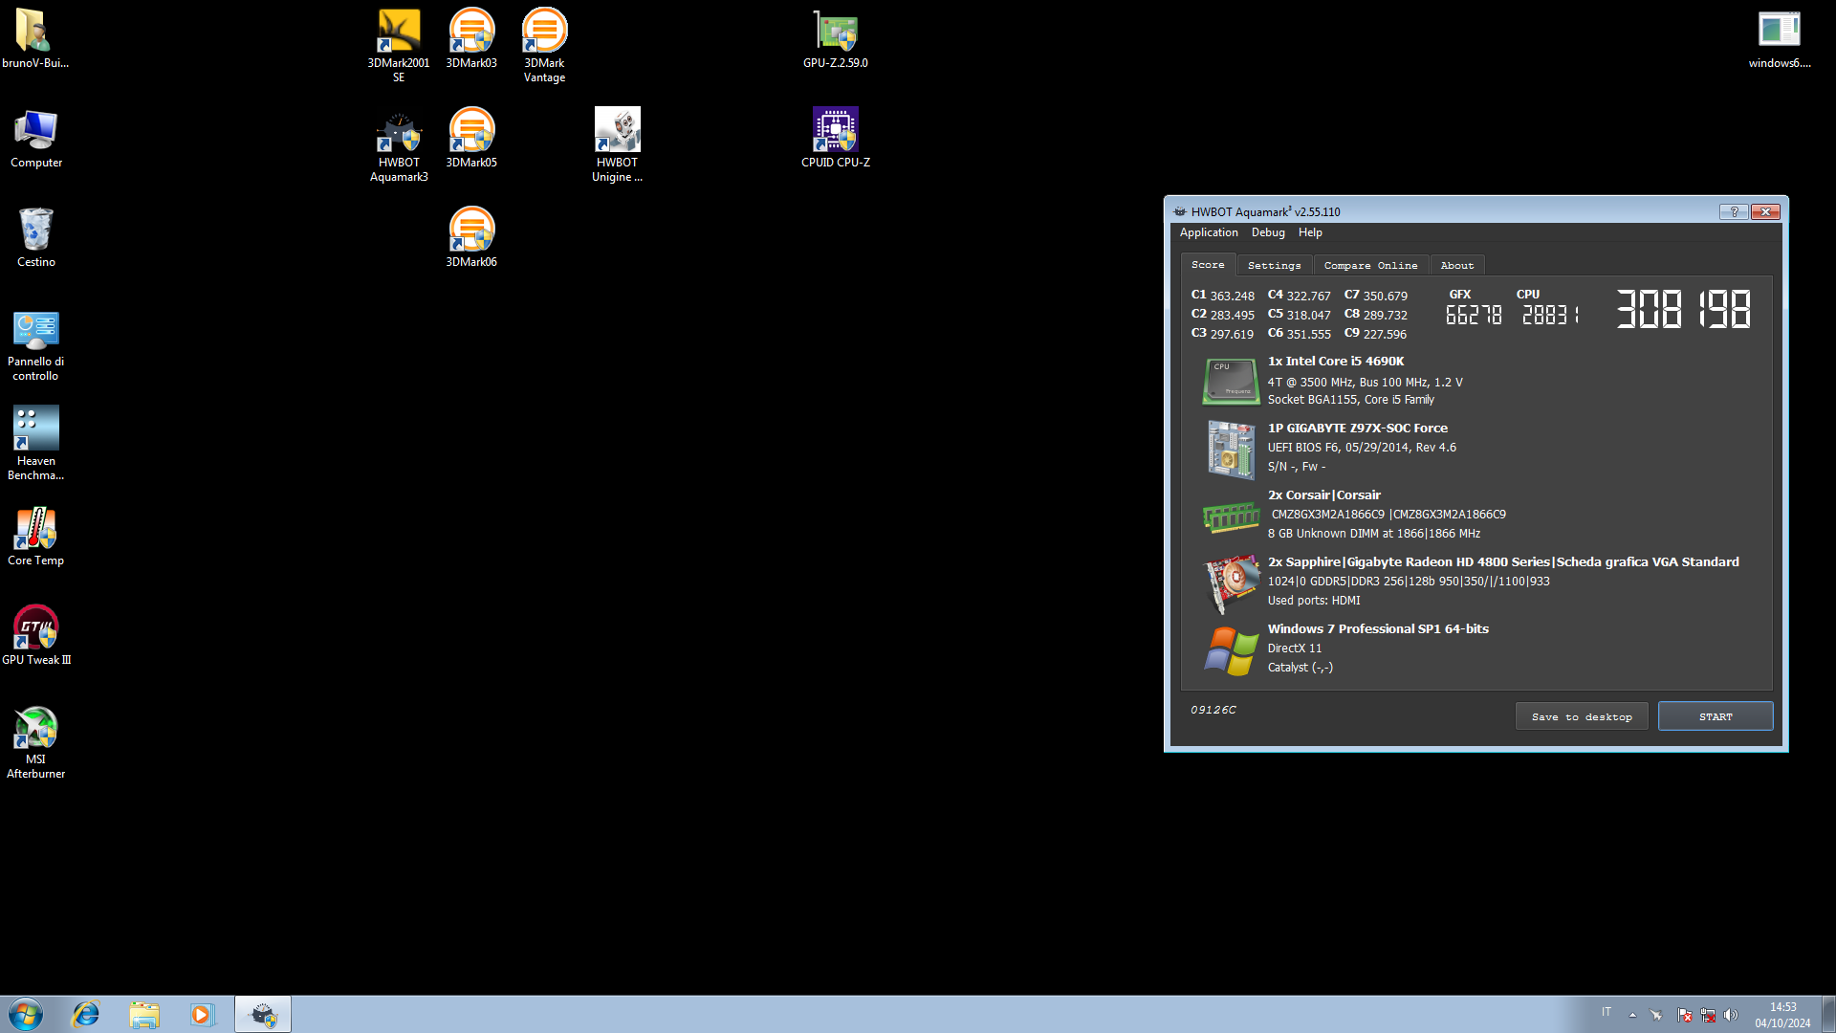Click the Windows logo icon in Aquamark
Screen dimensions: 1836x1033
[x=1231, y=651]
